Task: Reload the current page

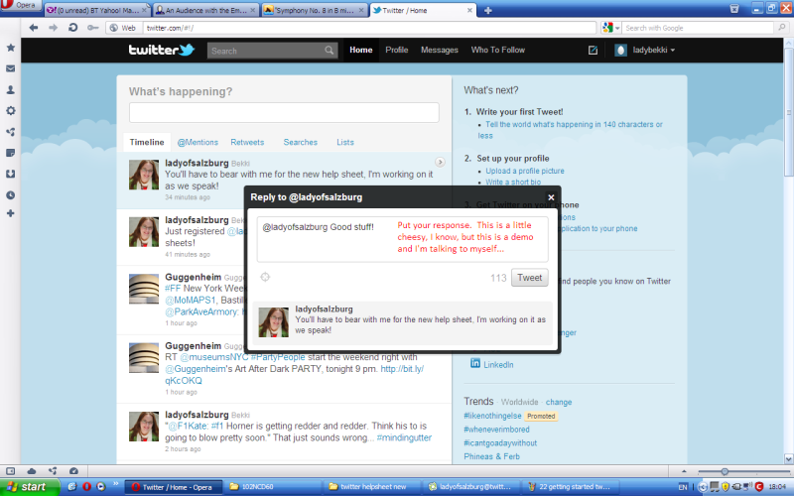Action: (72, 28)
